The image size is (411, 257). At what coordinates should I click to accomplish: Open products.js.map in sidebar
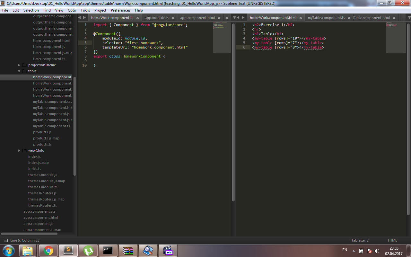click(x=46, y=138)
